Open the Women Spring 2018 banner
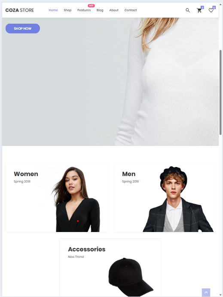The height and width of the screenshot is (297, 223). click(56, 198)
